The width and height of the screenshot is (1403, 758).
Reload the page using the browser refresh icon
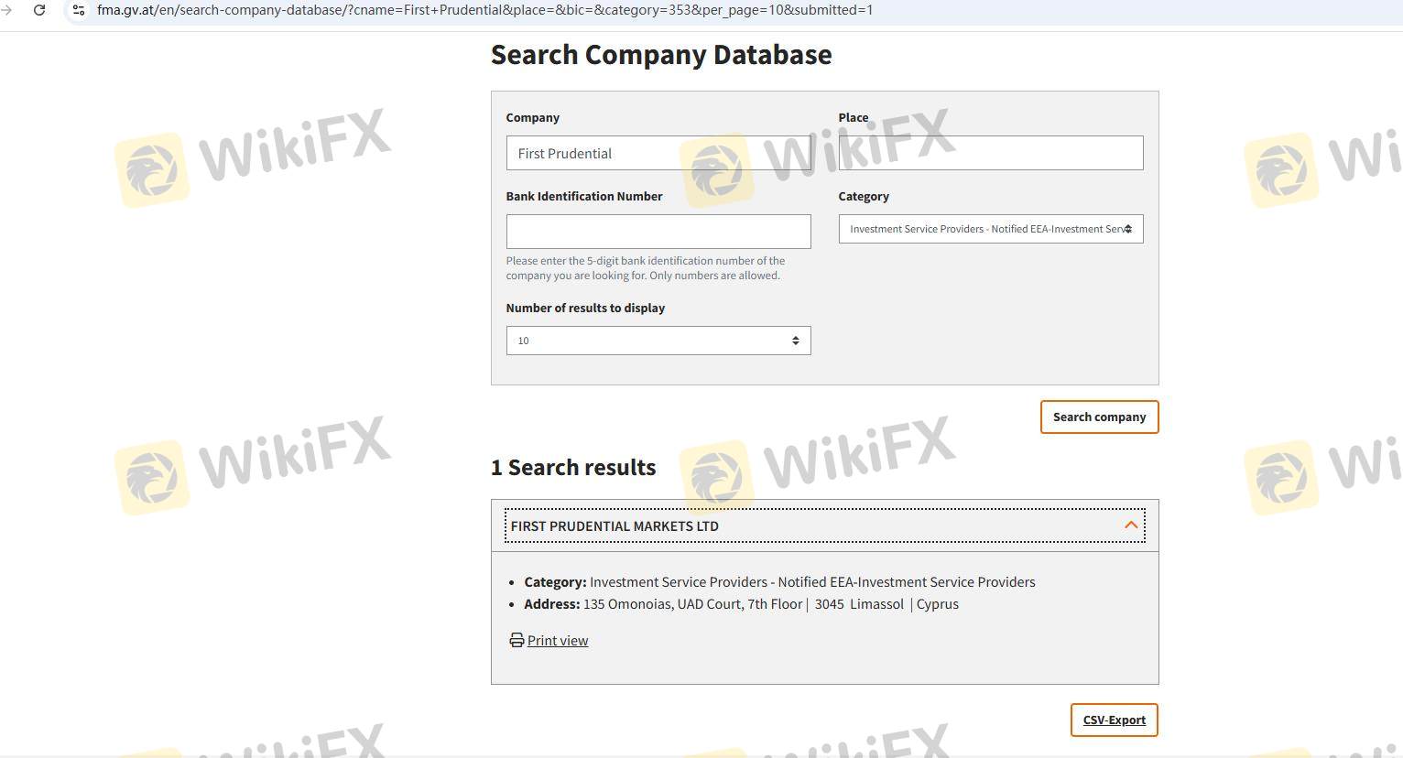pyautogui.click(x=39, y=10)
